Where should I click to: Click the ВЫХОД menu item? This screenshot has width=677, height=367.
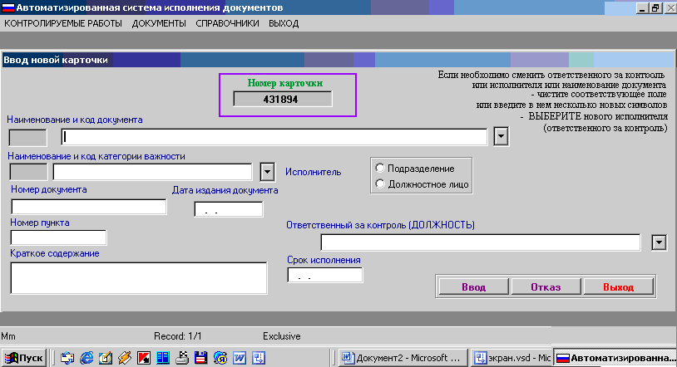tap(284, 23)
